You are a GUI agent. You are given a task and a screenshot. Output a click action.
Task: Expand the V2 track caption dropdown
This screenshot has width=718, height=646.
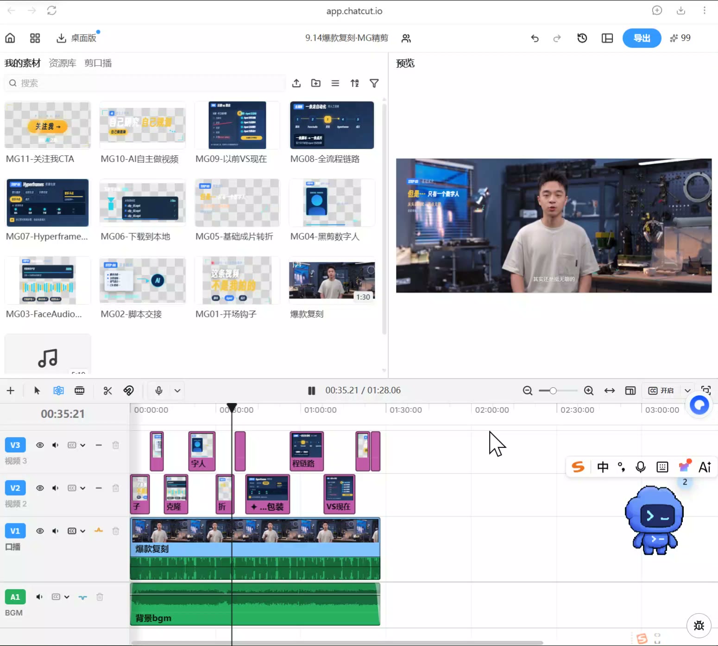click(x=82, y=488)
